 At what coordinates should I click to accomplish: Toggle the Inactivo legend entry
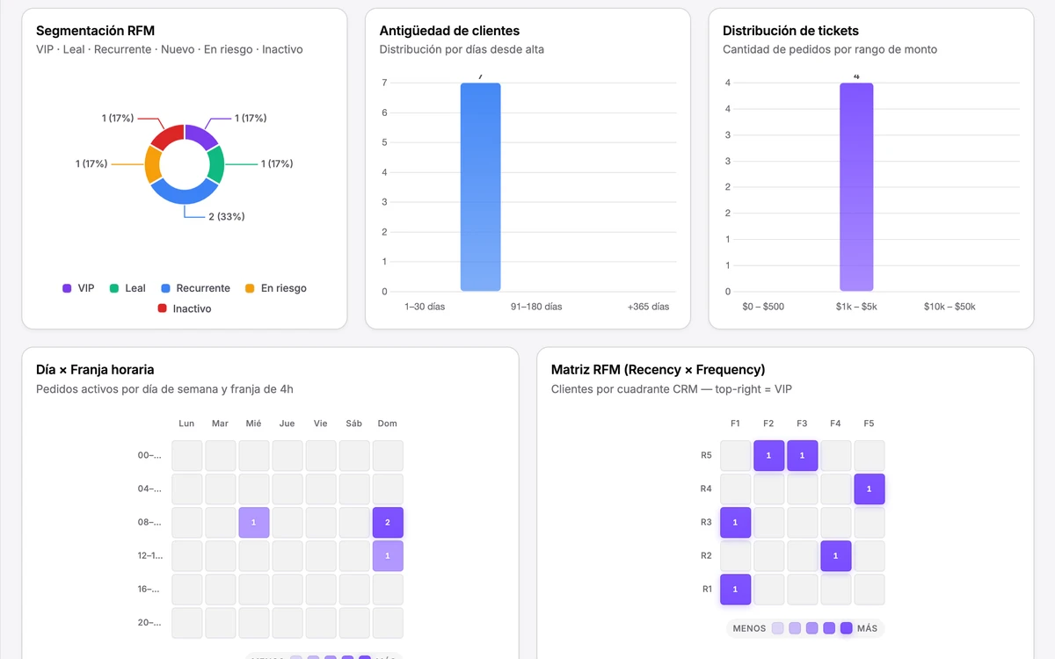click(185, 308)
